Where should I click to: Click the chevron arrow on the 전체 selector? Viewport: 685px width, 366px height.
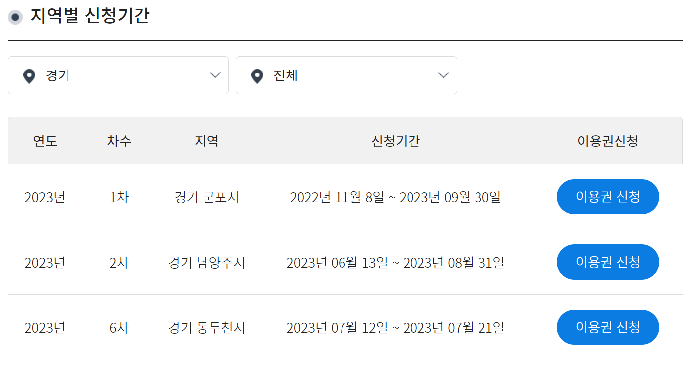point(443,75)
